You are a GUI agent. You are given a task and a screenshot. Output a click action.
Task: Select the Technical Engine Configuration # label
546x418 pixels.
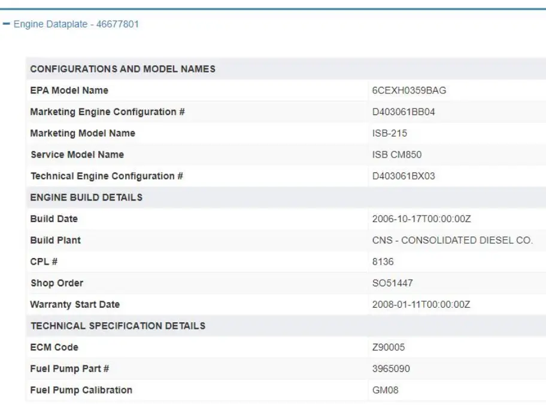107,176
